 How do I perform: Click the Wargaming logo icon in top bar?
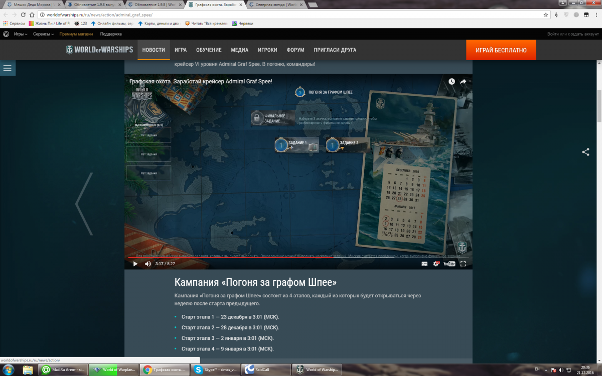6,34
